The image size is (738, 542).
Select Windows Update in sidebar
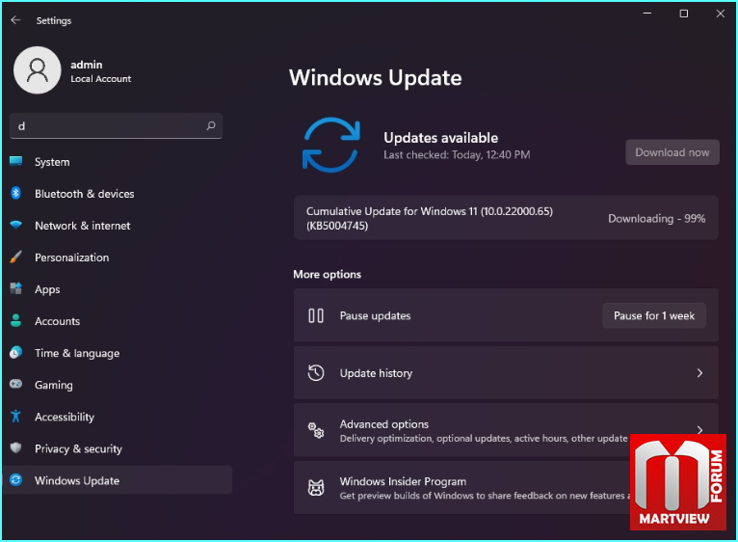click(118, 480)
